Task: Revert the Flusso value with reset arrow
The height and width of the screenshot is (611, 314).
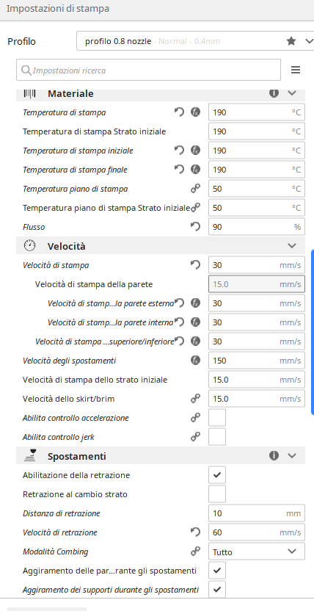Action: (x=195, y=227)
